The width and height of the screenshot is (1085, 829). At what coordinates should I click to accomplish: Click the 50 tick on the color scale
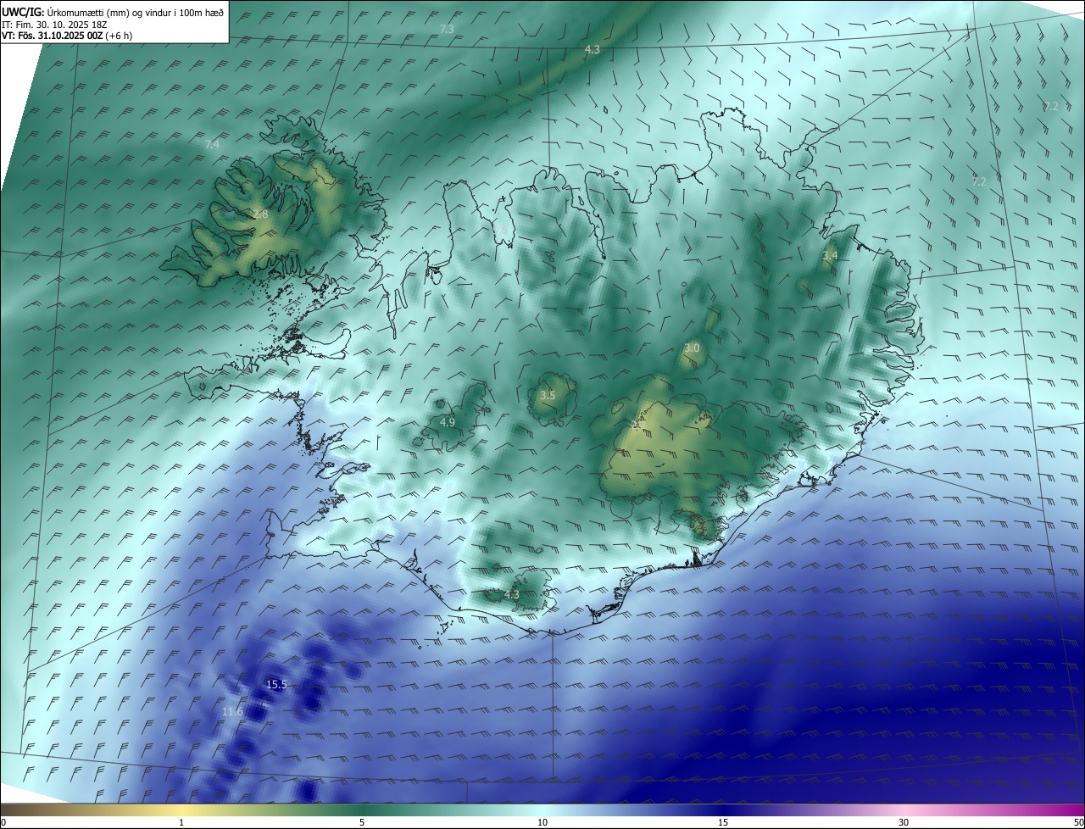pos(1078,822)
